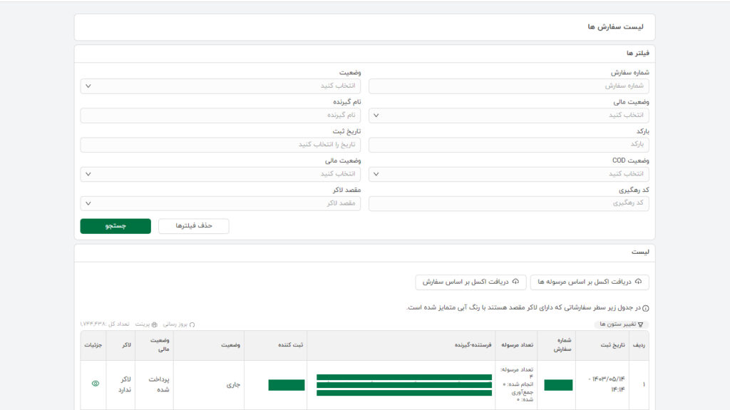Image resolution: width=730 pixels, height=410 pixels.
Task: Download Excel based on orders (سفارش)
Action: tap(471, 282)
